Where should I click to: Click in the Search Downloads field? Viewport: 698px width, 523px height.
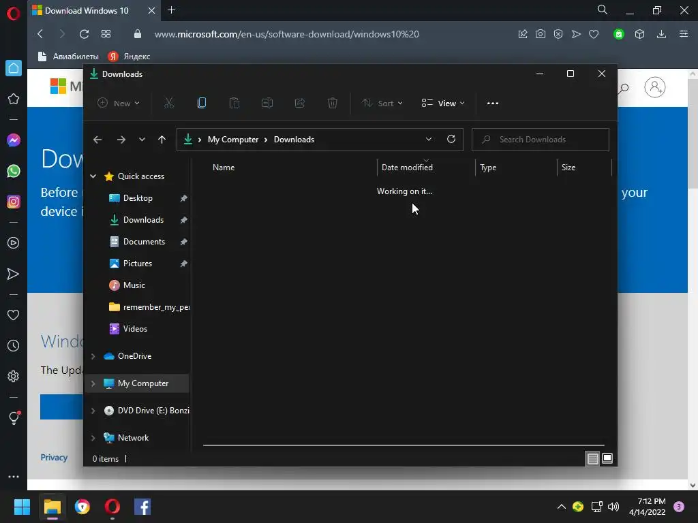541,140
